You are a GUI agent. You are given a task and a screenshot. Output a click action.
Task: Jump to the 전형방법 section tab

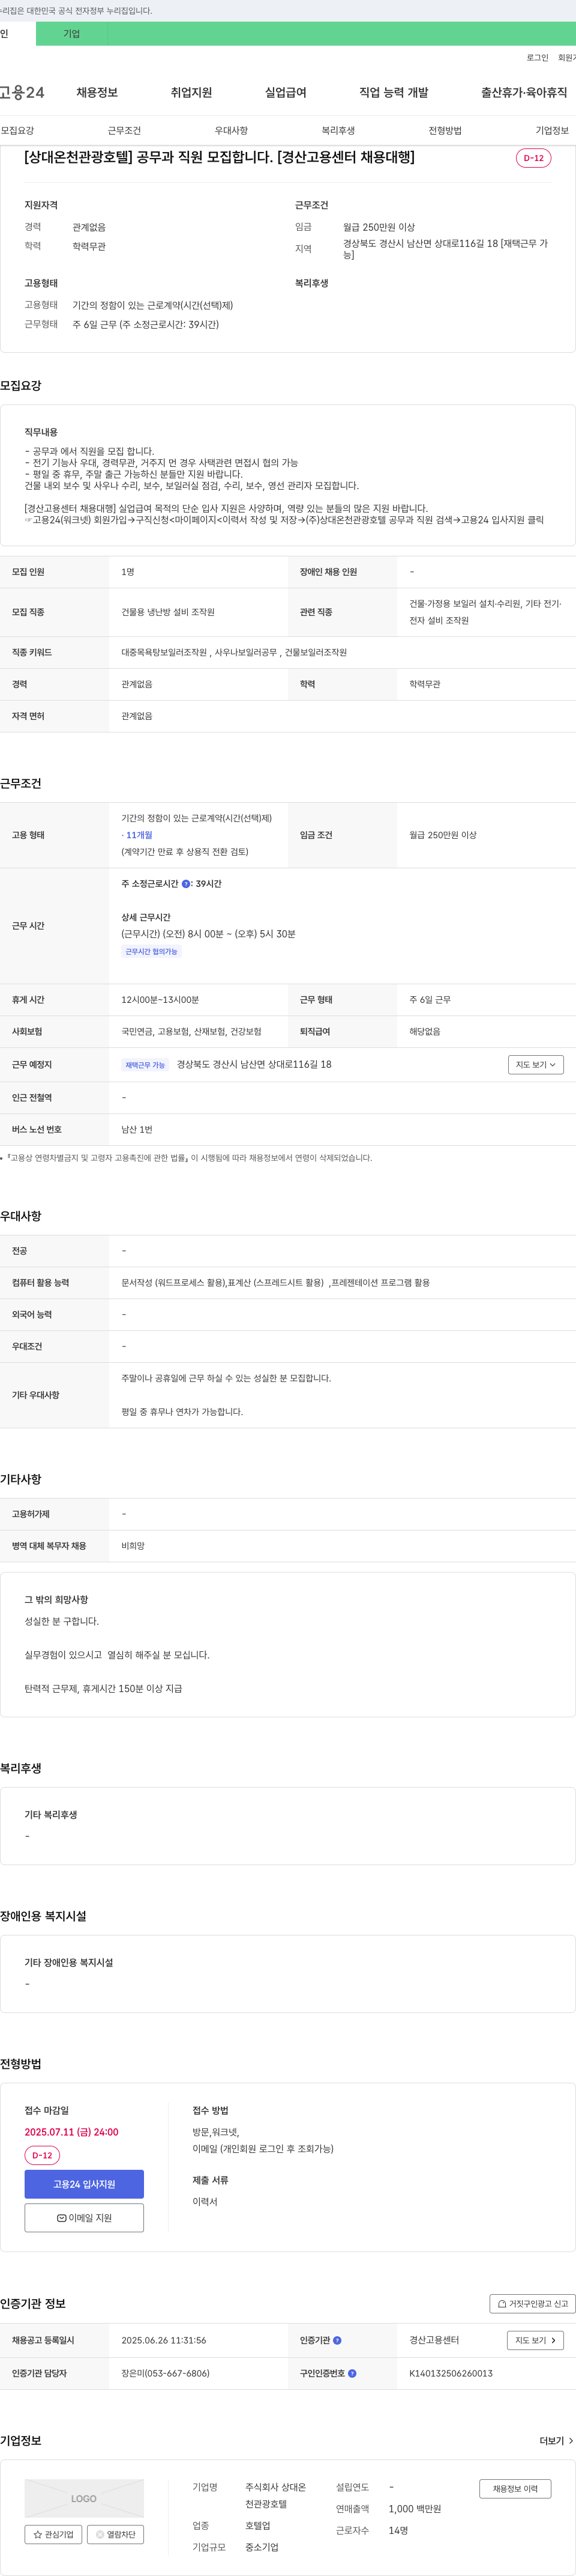click(x=445, y=131)
